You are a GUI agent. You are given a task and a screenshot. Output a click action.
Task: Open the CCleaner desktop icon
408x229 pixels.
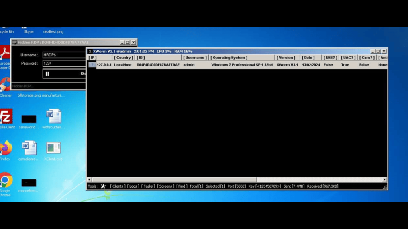5,87
